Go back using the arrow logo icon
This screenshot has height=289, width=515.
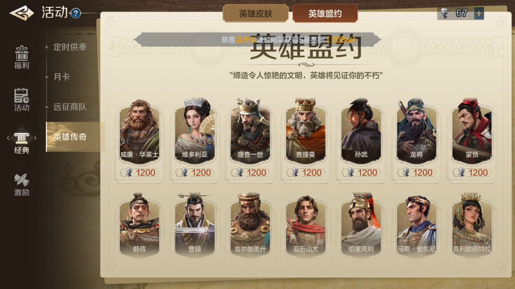click(x=22, y=13)
